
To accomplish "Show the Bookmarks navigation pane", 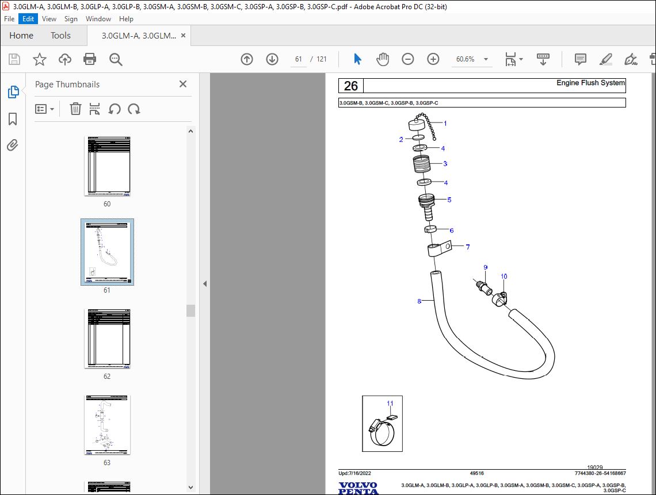I will (x=13, y=119).
